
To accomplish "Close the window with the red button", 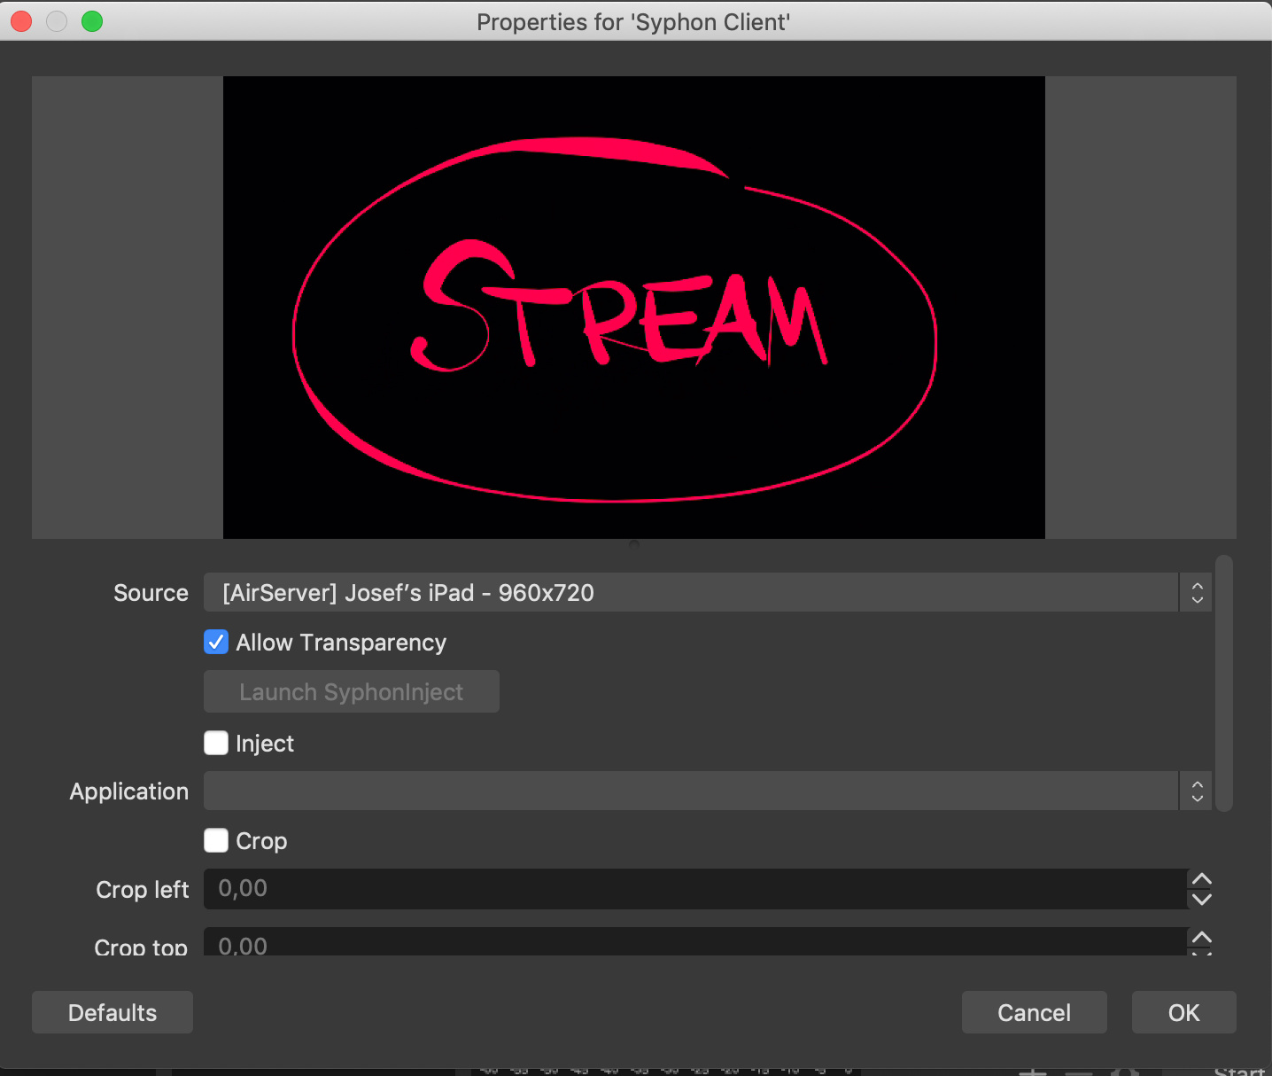I will click(x=21, y=21).
